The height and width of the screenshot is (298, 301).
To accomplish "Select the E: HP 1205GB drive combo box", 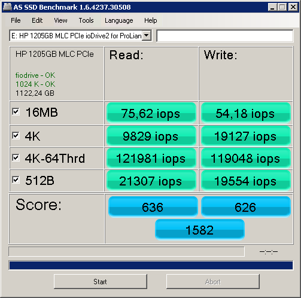I will (x=81, y=36).
